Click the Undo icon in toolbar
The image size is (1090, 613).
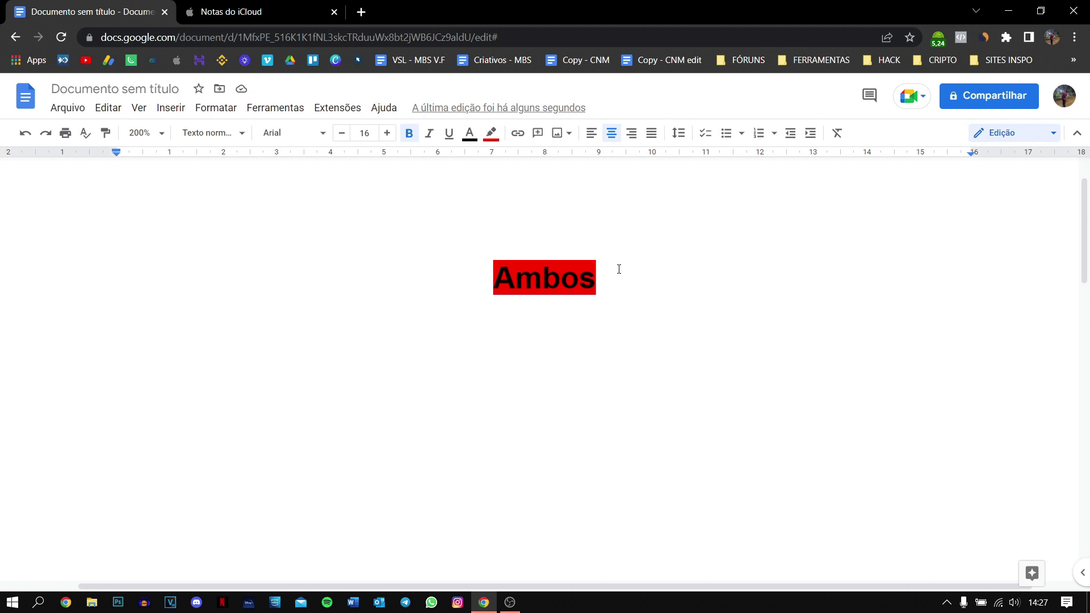pos(25,133)
